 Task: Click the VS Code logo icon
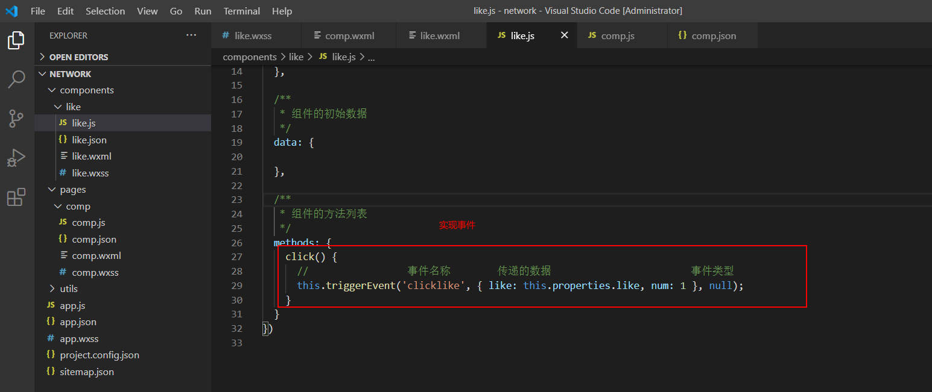coord(11,11)
